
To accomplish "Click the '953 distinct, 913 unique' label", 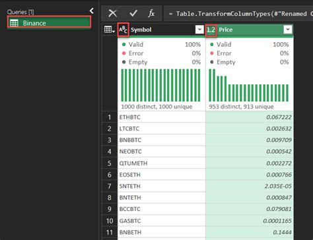I will [x=241, y=107].
